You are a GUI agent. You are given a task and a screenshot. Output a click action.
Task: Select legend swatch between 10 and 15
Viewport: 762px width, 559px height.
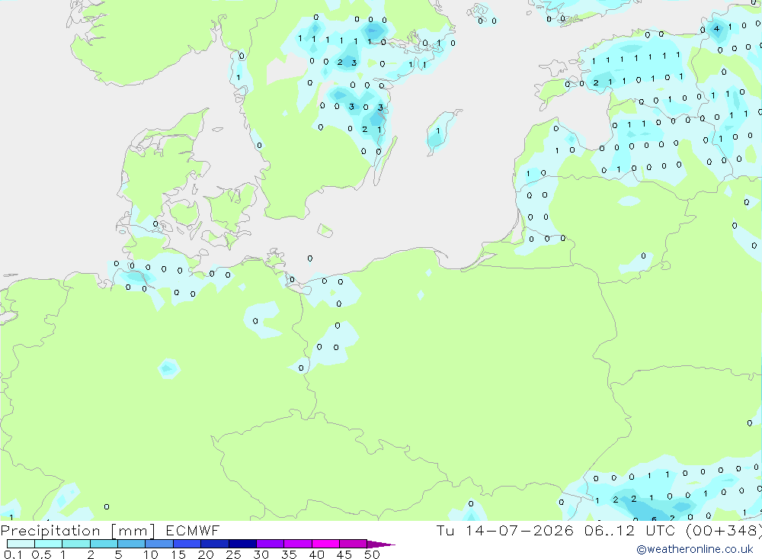point(159,544)
